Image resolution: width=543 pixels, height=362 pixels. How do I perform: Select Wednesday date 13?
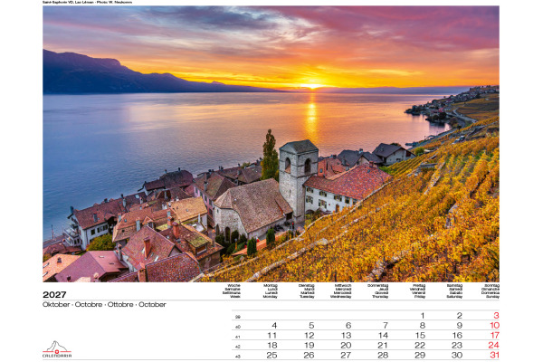pyautogui.click(x=347, y=336)
